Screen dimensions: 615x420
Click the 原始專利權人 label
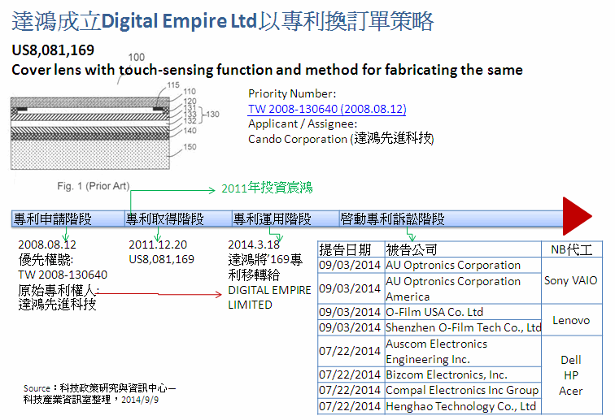59,290
